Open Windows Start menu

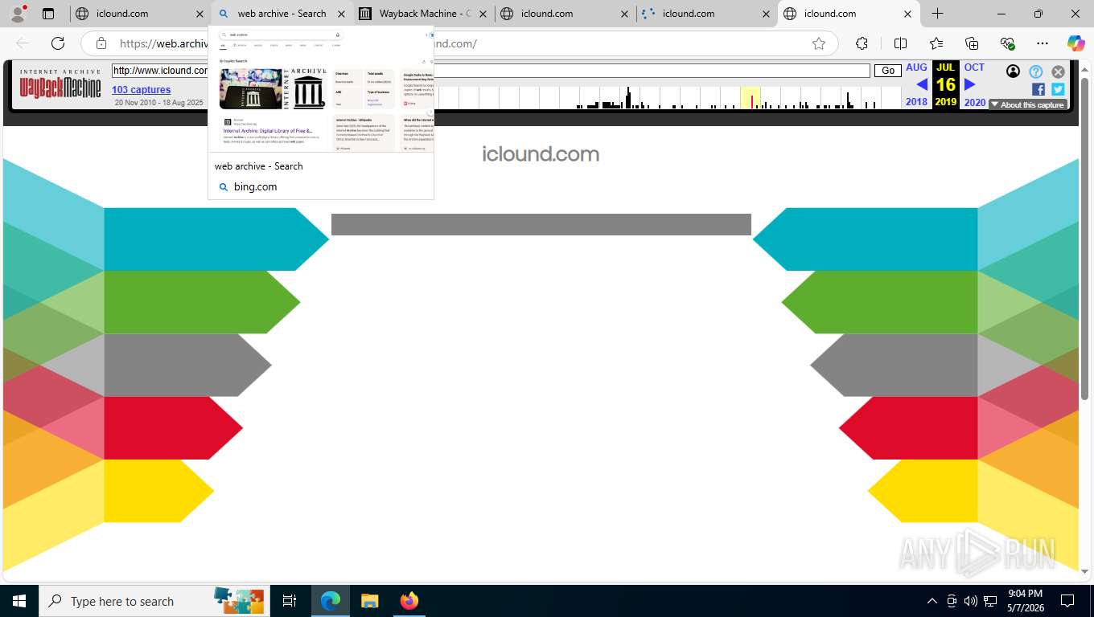coord(19,601)
